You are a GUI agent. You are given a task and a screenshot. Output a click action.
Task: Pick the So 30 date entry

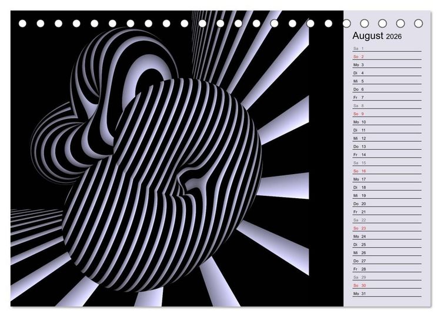coord(387,285)
